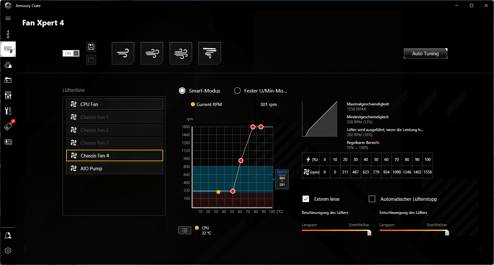The image size is (494, 265).
Task: Click the save profile floppy icon
Action: (x=91, y=47)
